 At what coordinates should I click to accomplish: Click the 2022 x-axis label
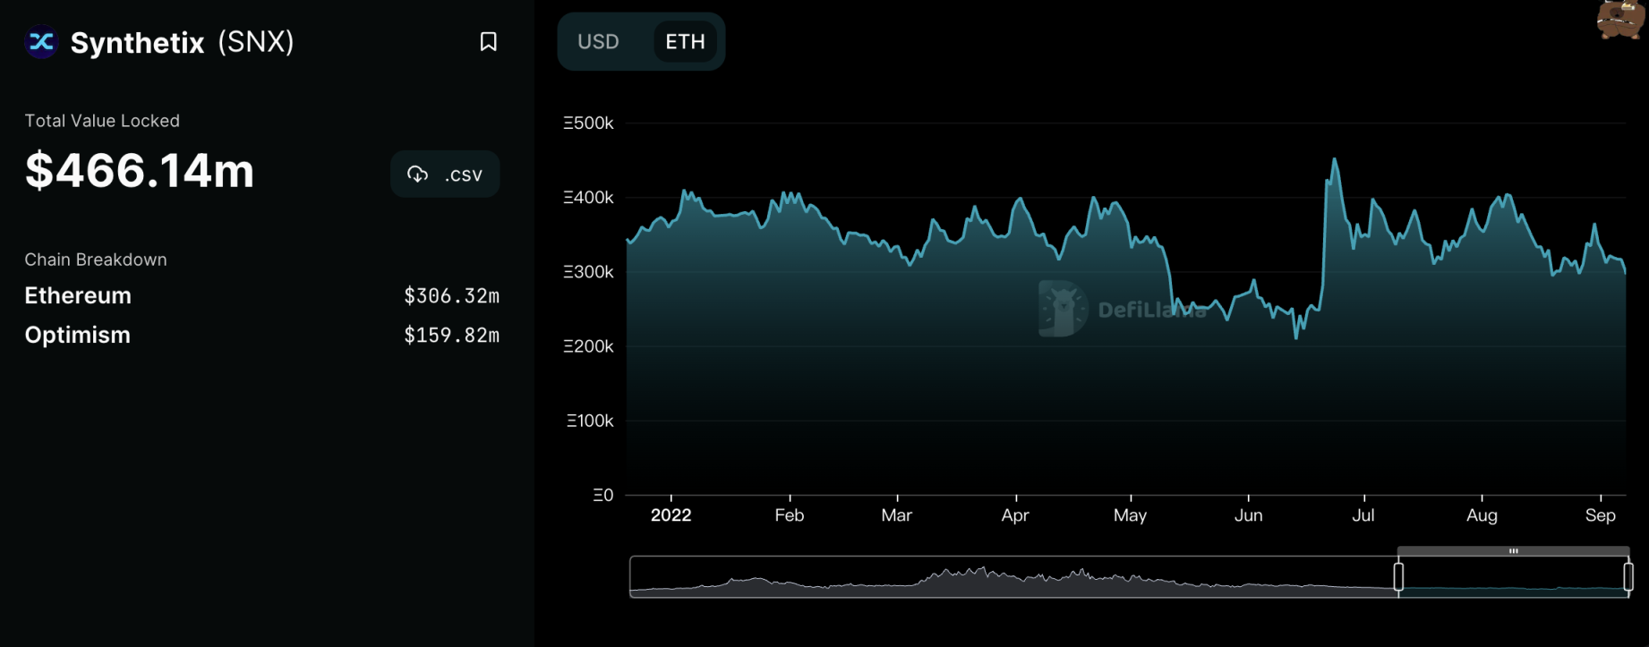coord(671,515)
